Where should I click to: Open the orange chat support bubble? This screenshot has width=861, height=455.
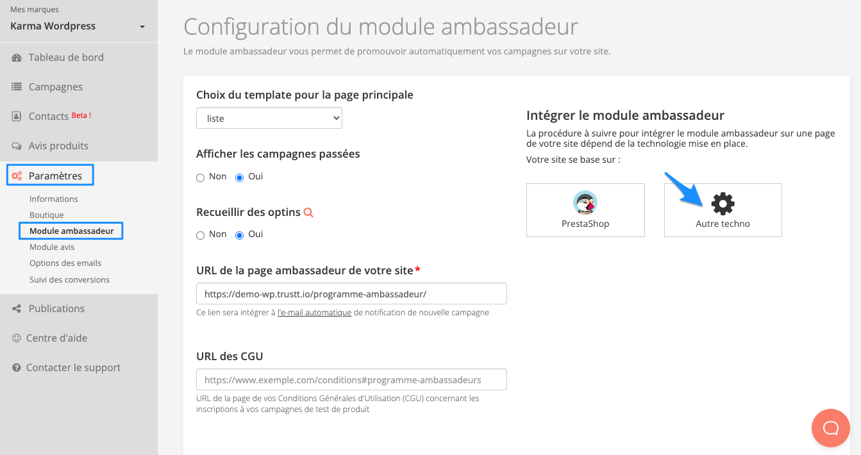[830, 427]
